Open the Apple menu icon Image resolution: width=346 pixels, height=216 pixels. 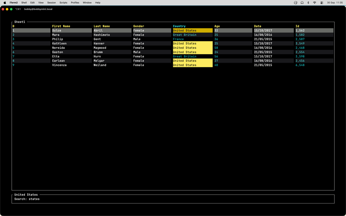(5, 3)
